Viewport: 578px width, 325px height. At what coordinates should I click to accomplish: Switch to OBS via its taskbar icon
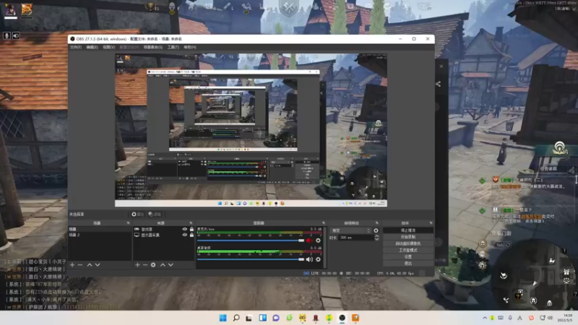pos(342,318)
